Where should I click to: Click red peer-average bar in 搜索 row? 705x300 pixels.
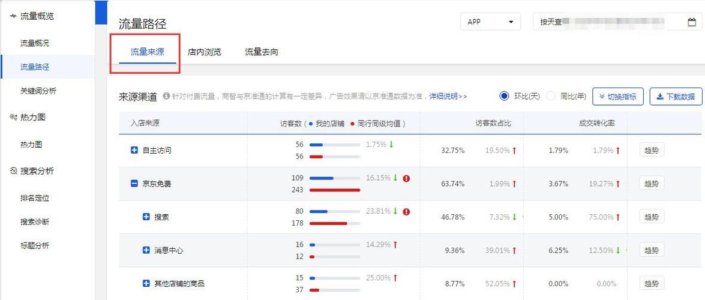coord(328,223)
